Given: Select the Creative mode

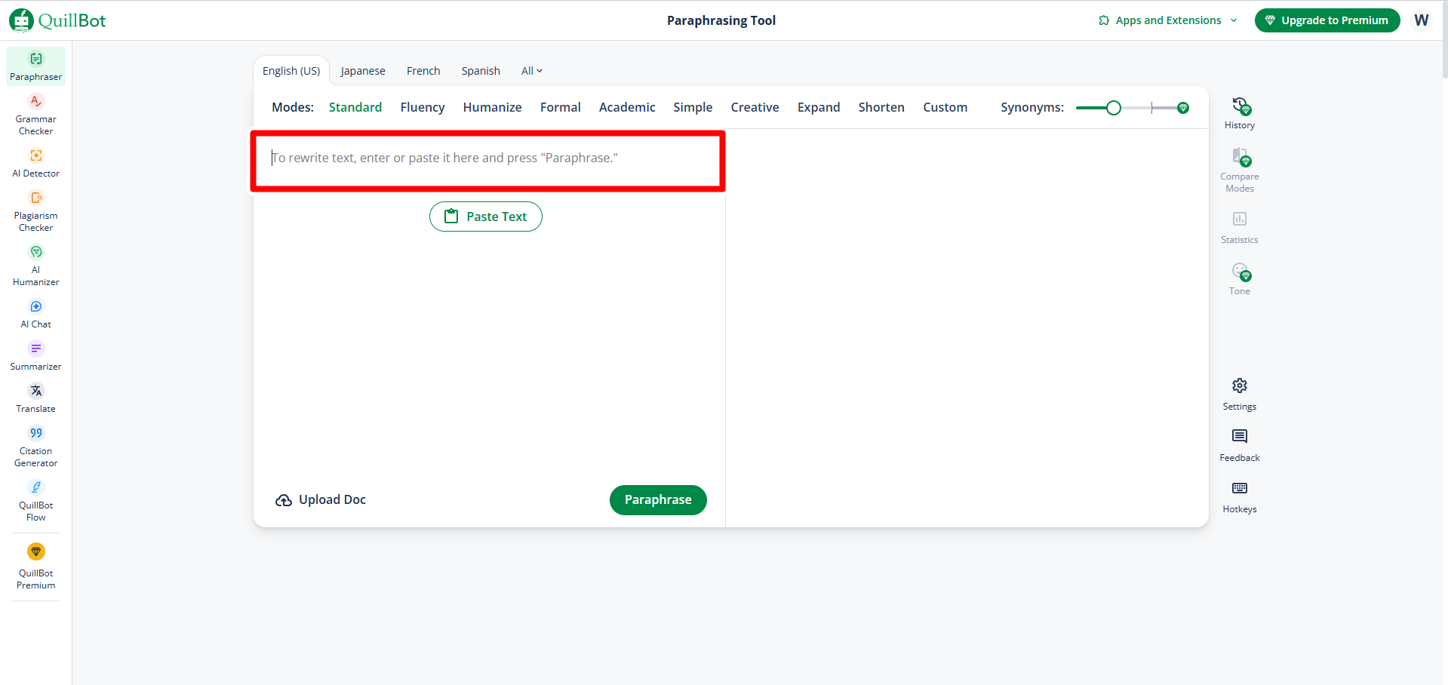Looking at the screenshot, I should (755, 107).
